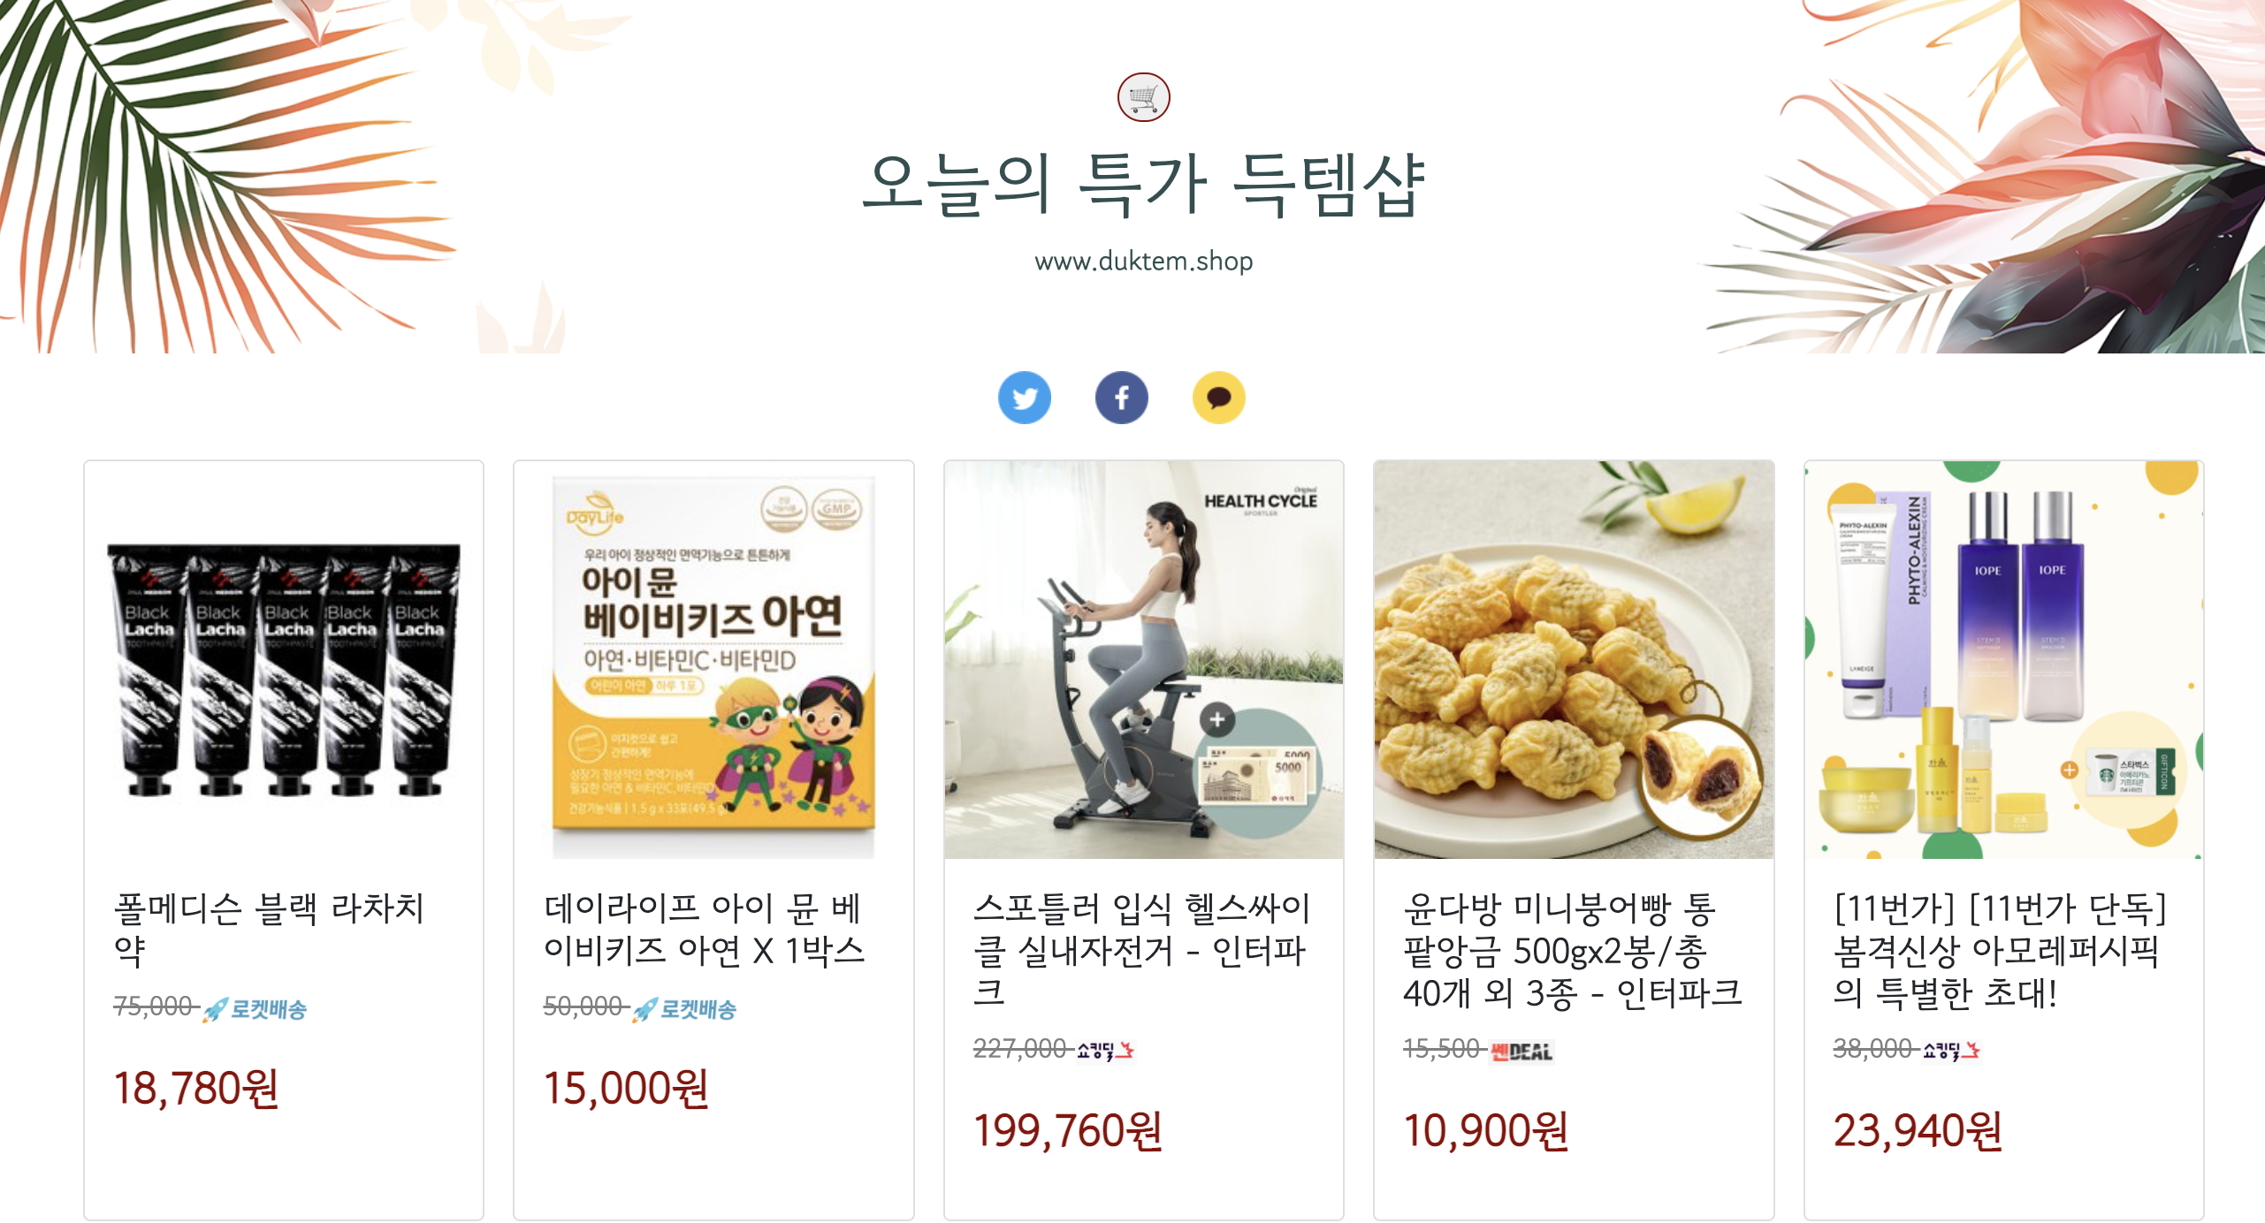Open the 윤다방 미니붕어빵 product title link
The width and height of the screenshot is (2265, 1223).
[x=1572, y=950]
